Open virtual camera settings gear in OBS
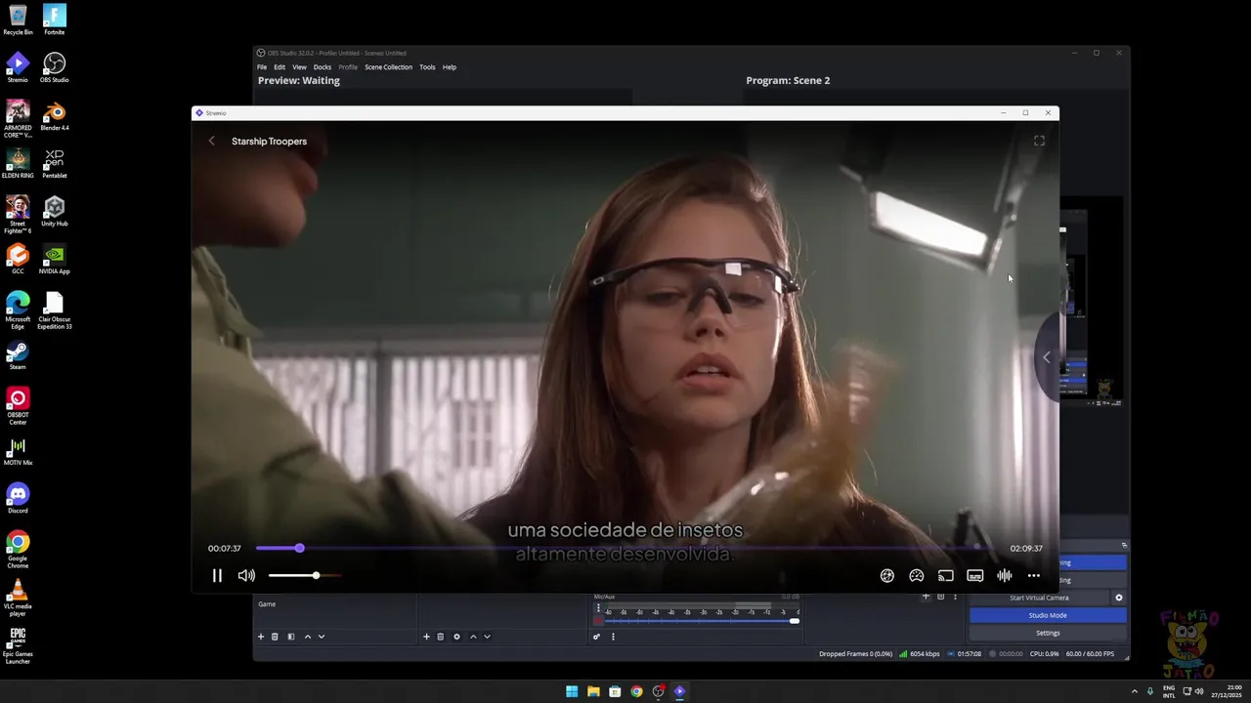 point(1119,598)
